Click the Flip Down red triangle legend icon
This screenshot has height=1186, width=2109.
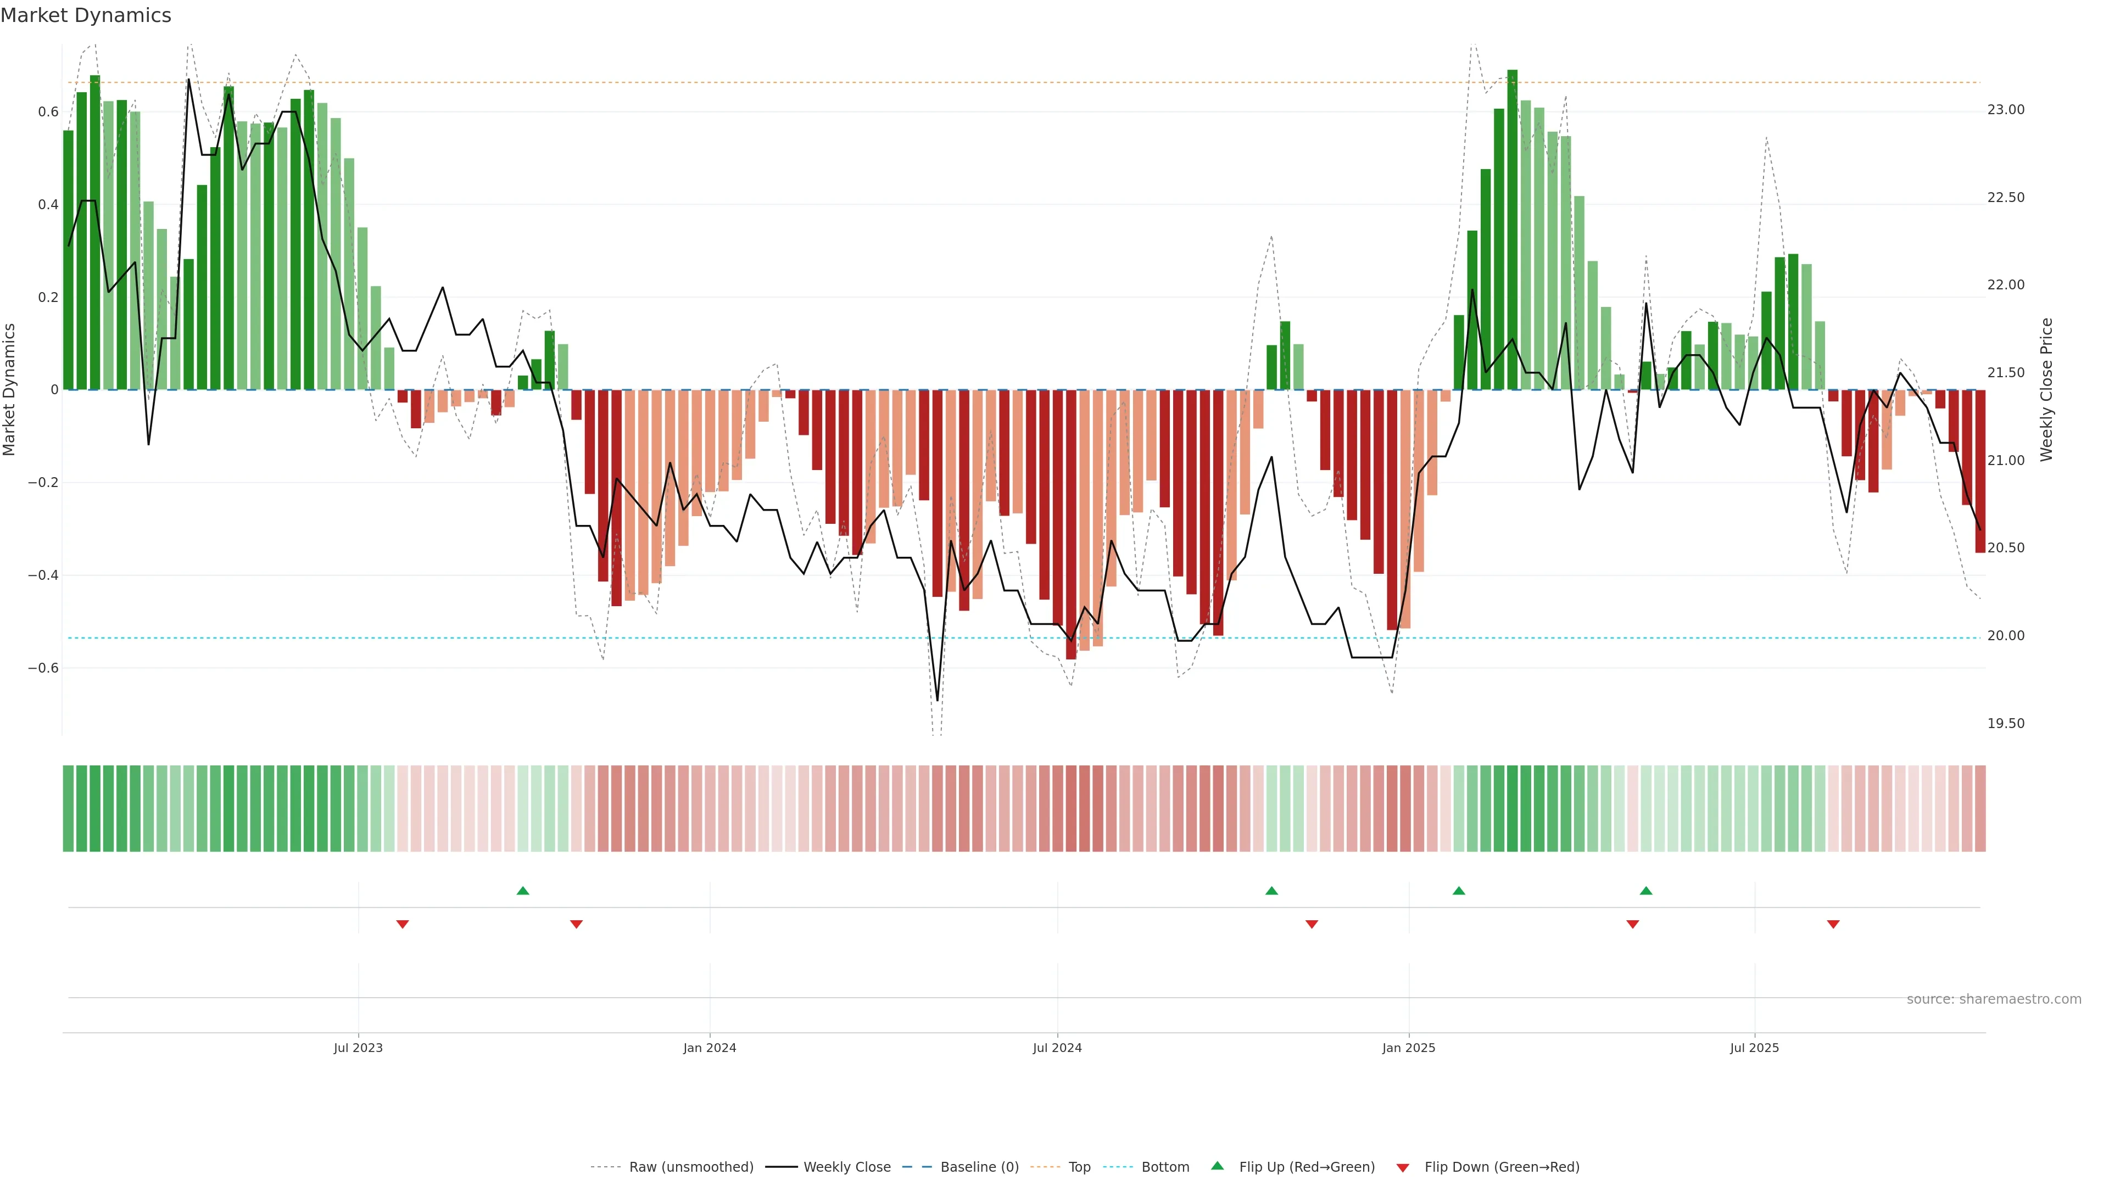(1403, 1167)
